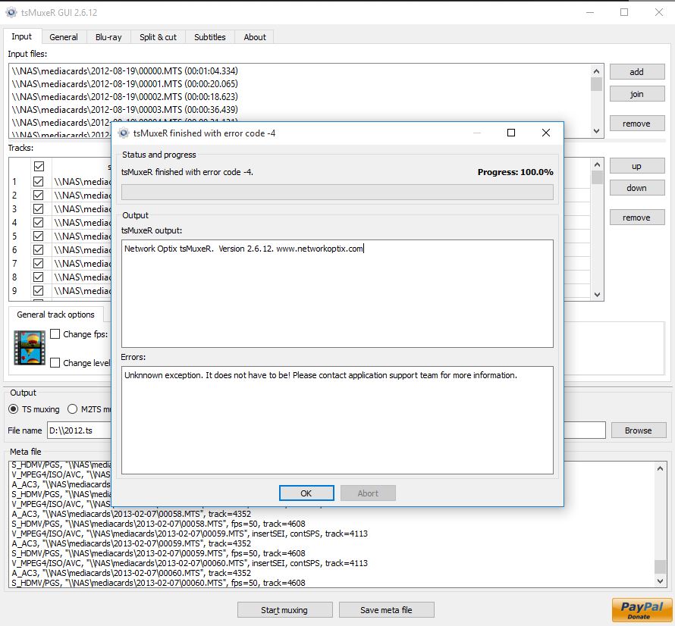Select TS muxing radio button
This screenshot has width=675, height=626.
[14, 409]
